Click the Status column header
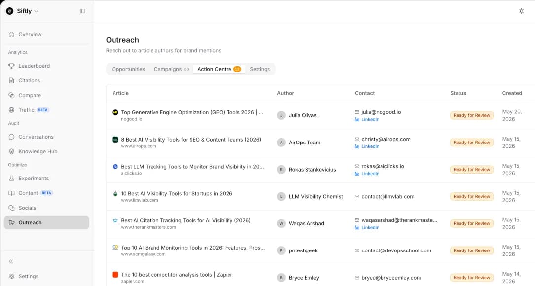The image size is (535, 286). tap(458, 93)
